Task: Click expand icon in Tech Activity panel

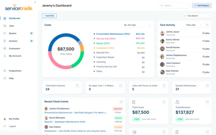Action: [x=207, y=25]
